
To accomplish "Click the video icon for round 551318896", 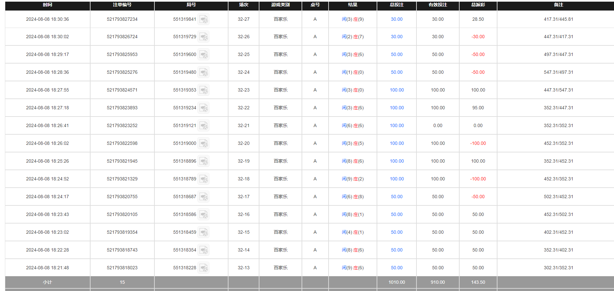I will (204, 161).
